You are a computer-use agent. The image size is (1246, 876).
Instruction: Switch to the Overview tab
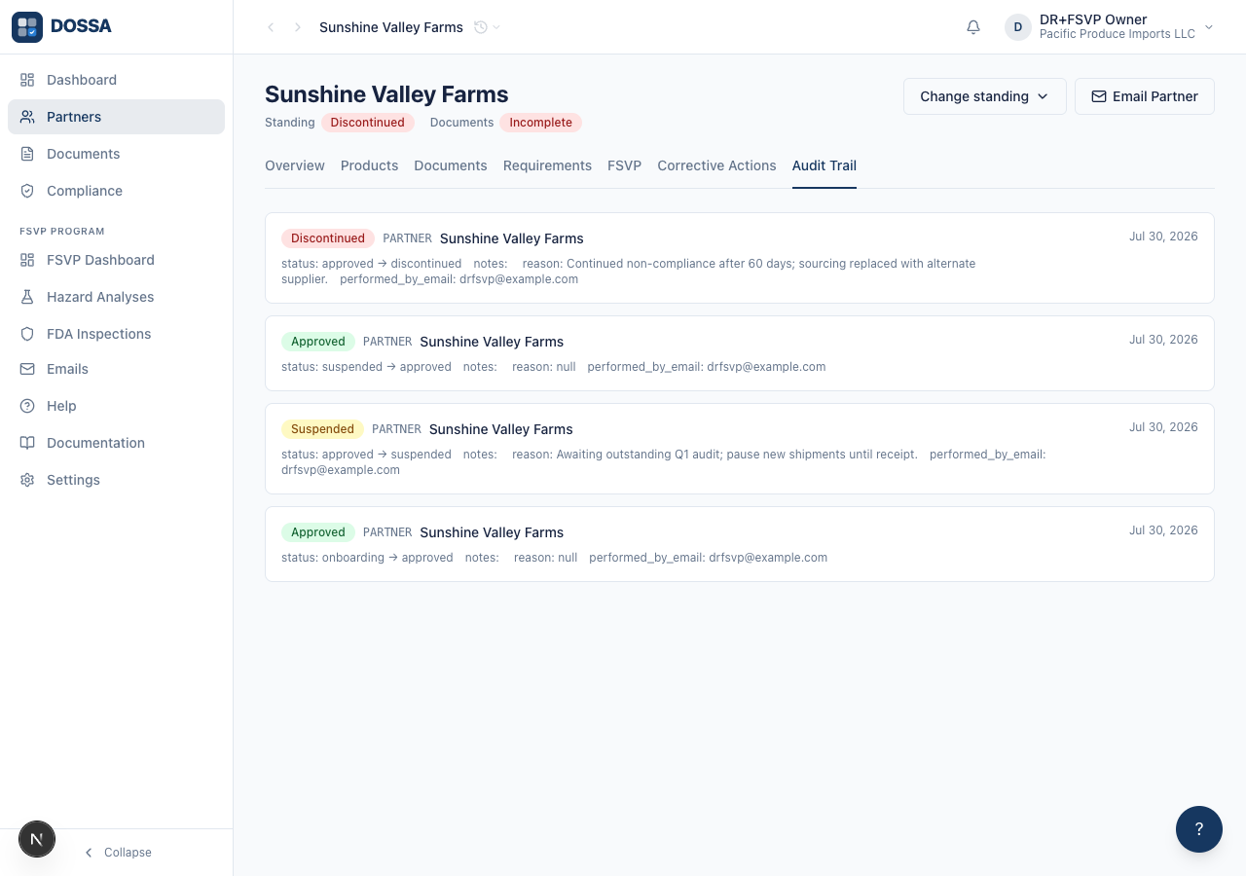(295, 165)
